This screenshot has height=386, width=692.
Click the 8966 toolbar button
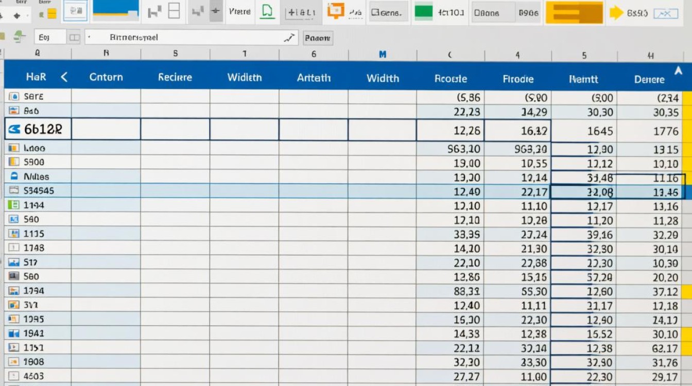(x=529, y=12)
